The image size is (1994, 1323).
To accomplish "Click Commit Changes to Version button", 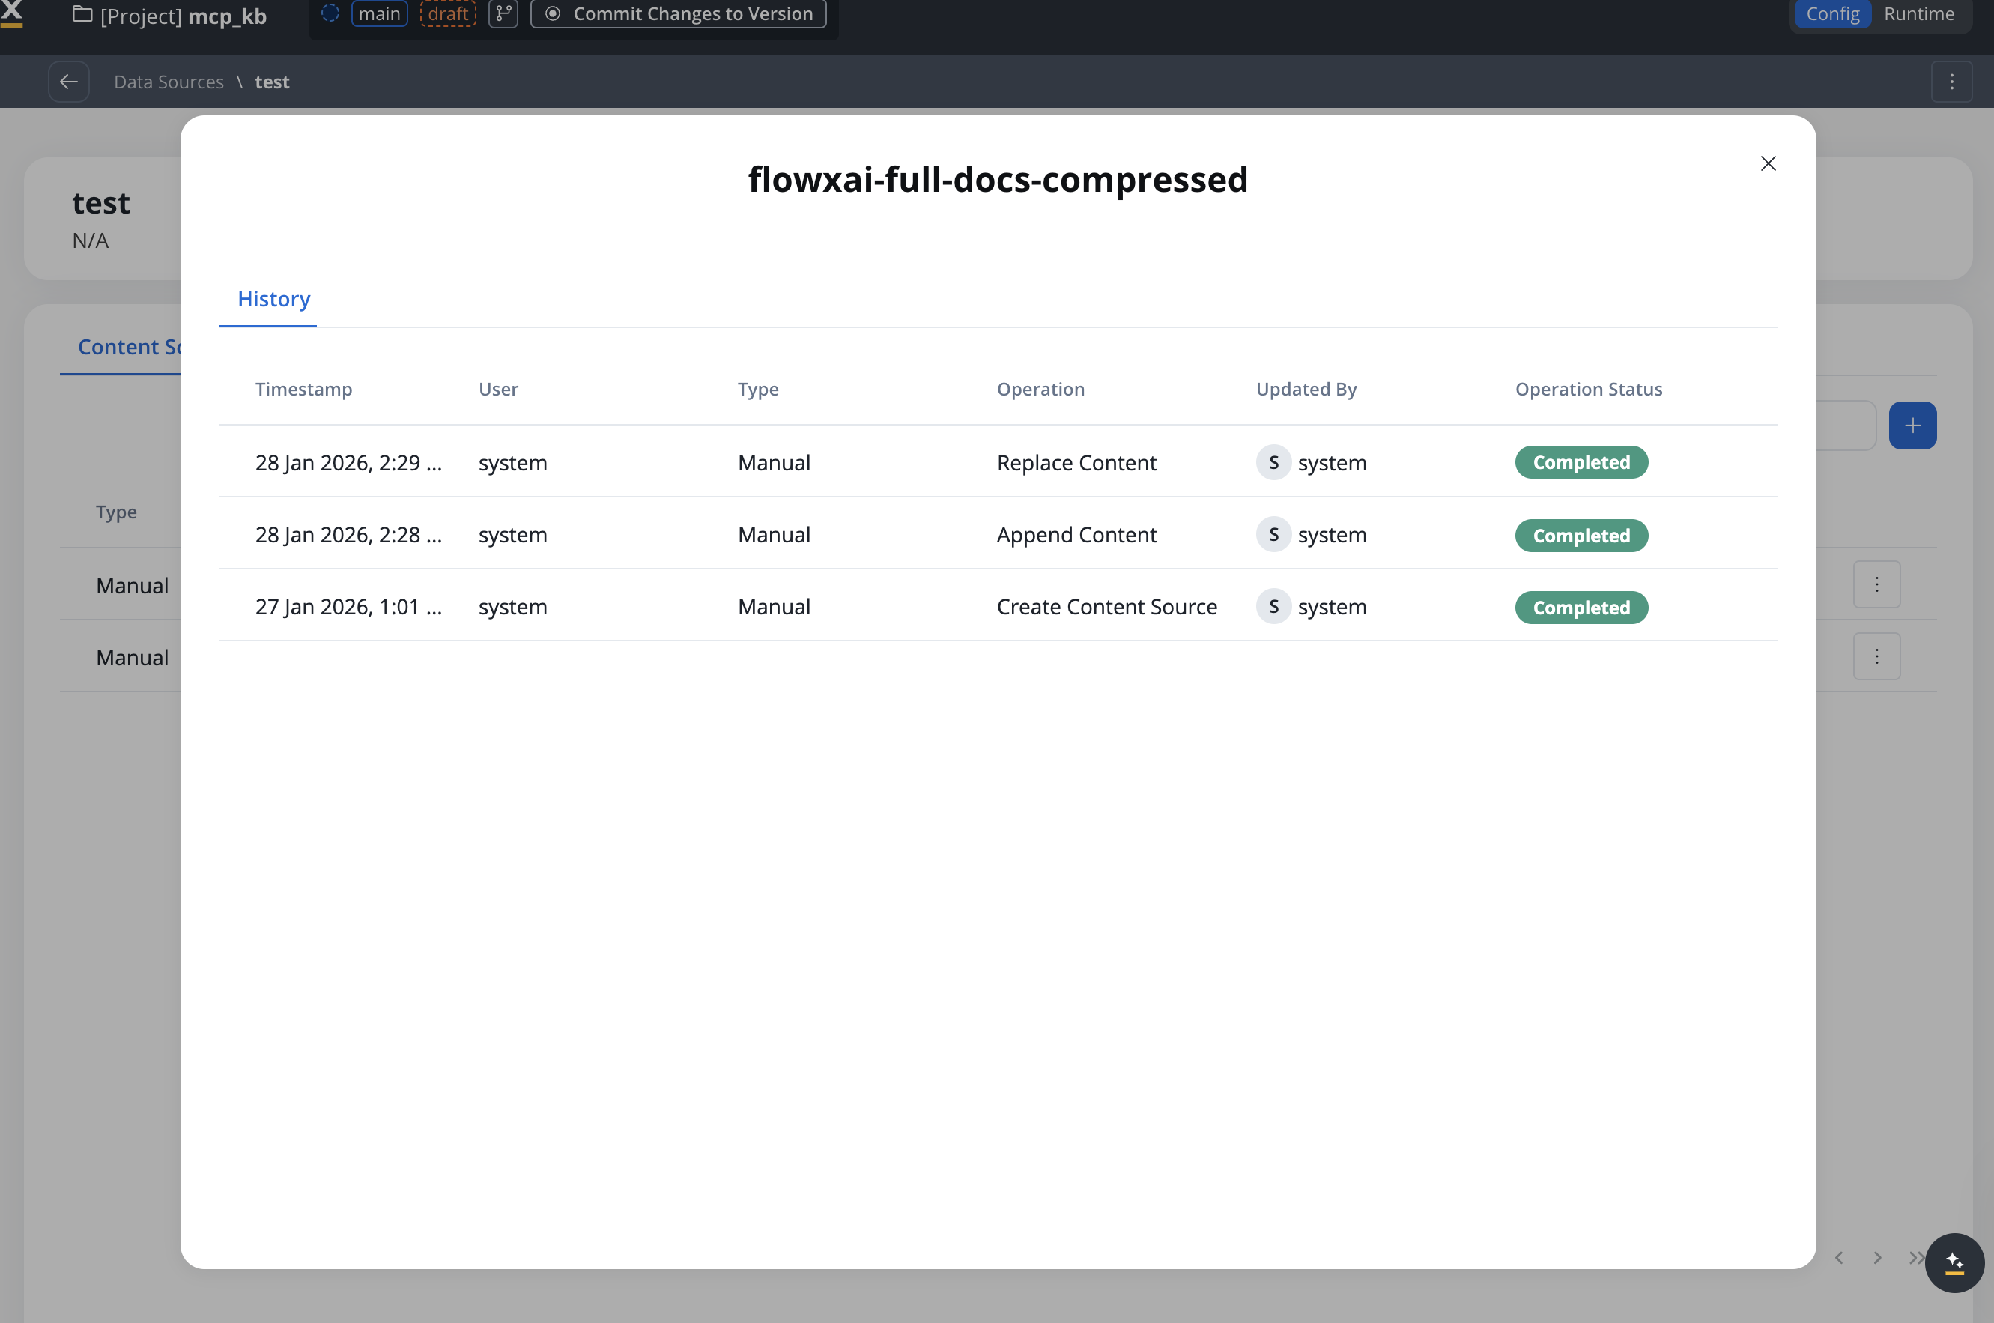I will (678, 13).
